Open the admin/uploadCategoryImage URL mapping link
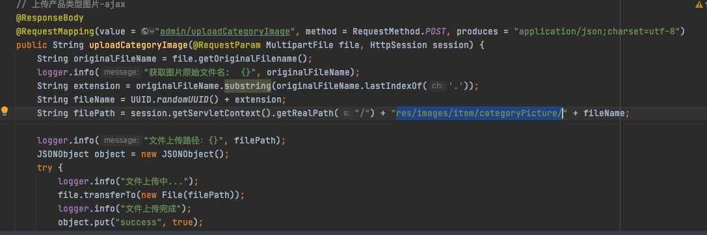The width and height of the screenshot is (707, 235). (224, 32)
